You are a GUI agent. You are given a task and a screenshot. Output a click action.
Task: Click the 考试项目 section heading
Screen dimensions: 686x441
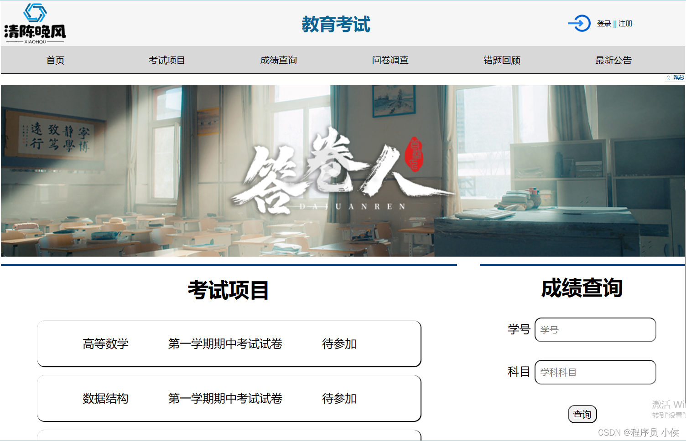[229, 290]
